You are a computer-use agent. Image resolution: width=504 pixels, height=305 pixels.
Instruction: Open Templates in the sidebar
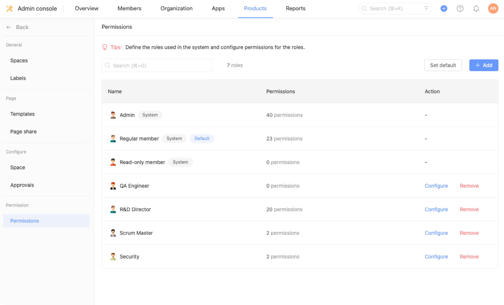[x=22, y=114]
